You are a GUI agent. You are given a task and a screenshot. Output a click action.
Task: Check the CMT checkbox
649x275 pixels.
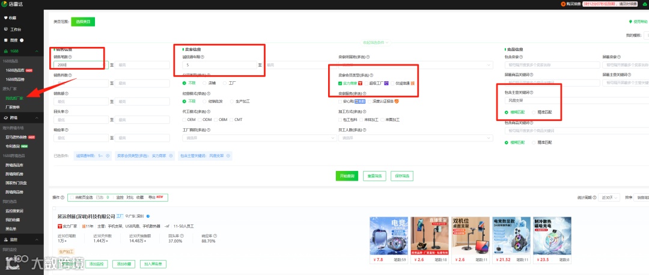tap(231, 120)
